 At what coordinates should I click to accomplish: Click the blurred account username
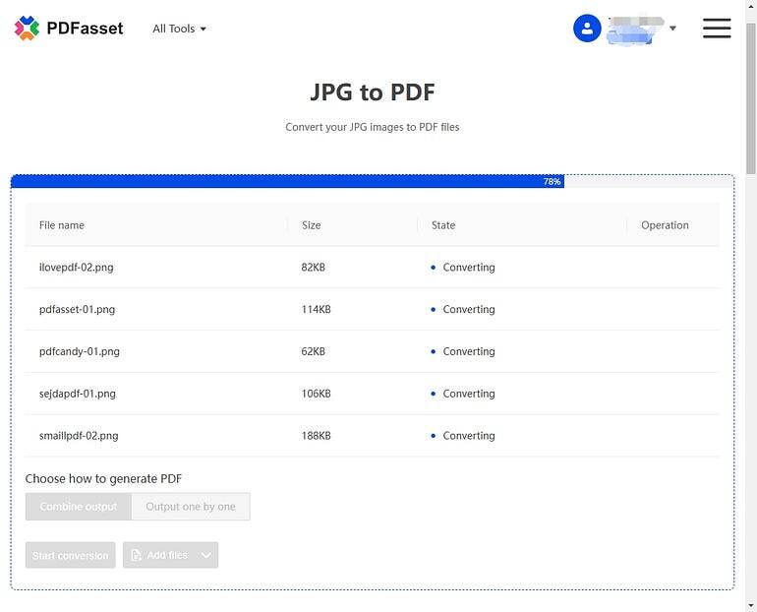634,31
